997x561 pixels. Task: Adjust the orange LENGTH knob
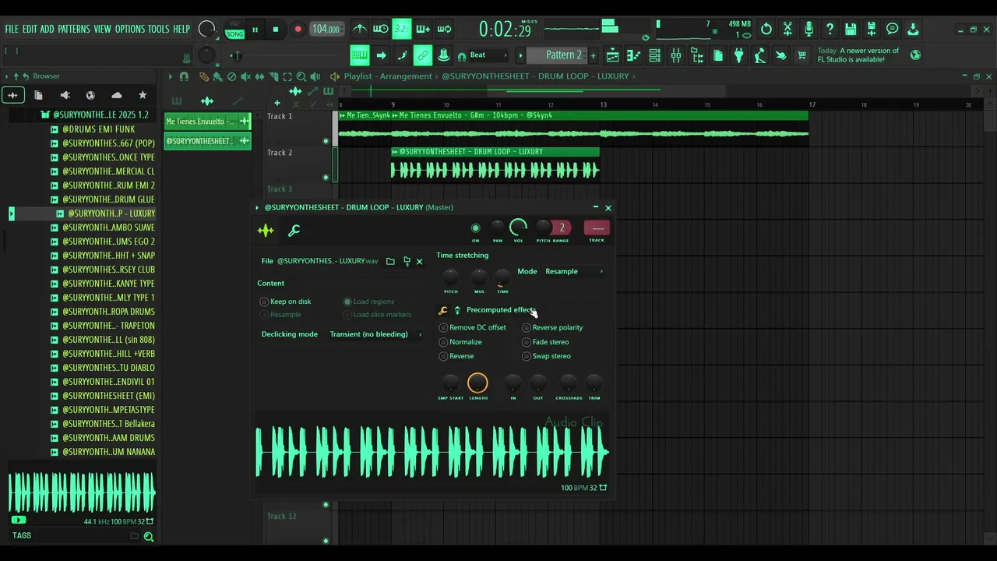(477, 383)
